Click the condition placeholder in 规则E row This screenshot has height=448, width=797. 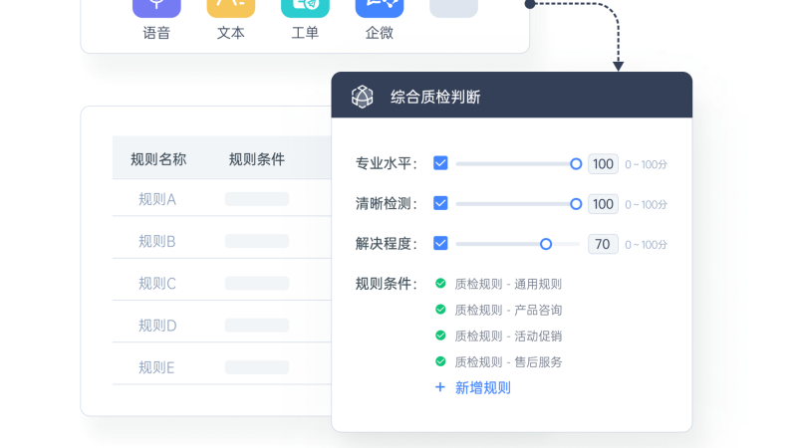[257, 367]
